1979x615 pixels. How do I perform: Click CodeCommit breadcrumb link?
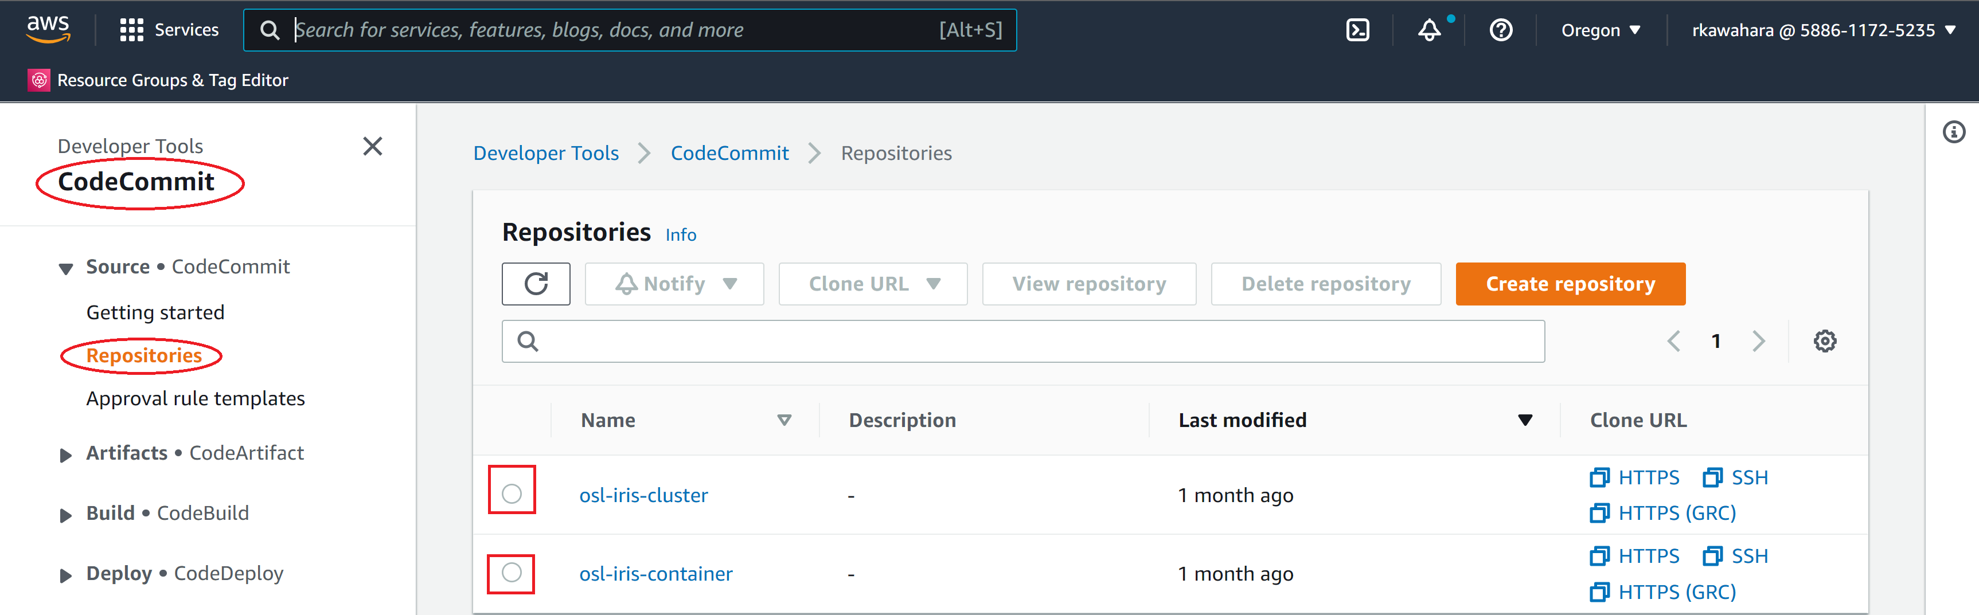729,154
